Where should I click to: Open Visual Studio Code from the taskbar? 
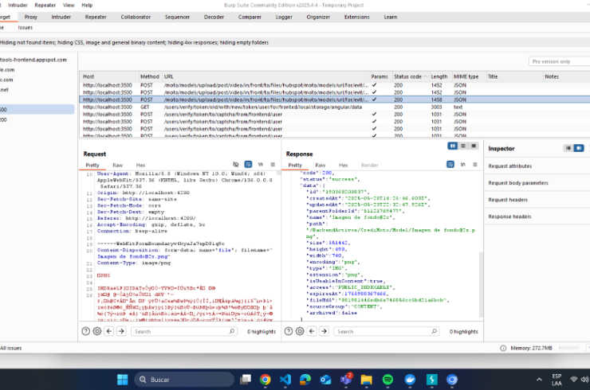285,380
